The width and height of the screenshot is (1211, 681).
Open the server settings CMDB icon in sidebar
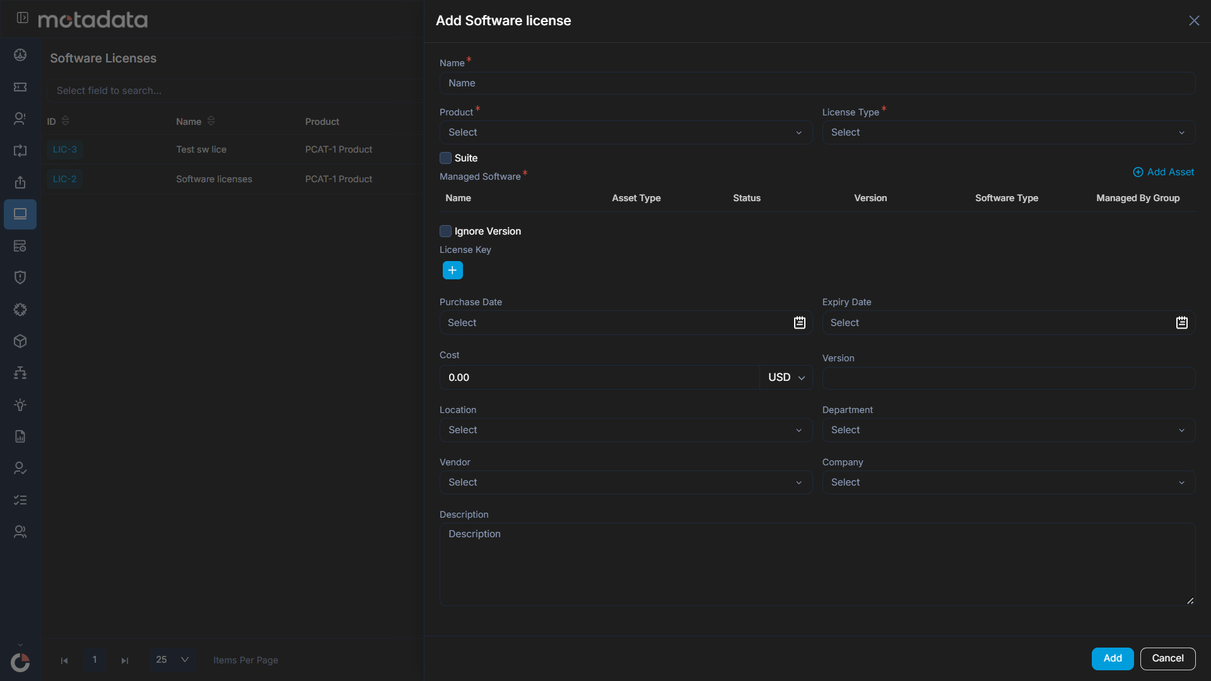[20, 246]
